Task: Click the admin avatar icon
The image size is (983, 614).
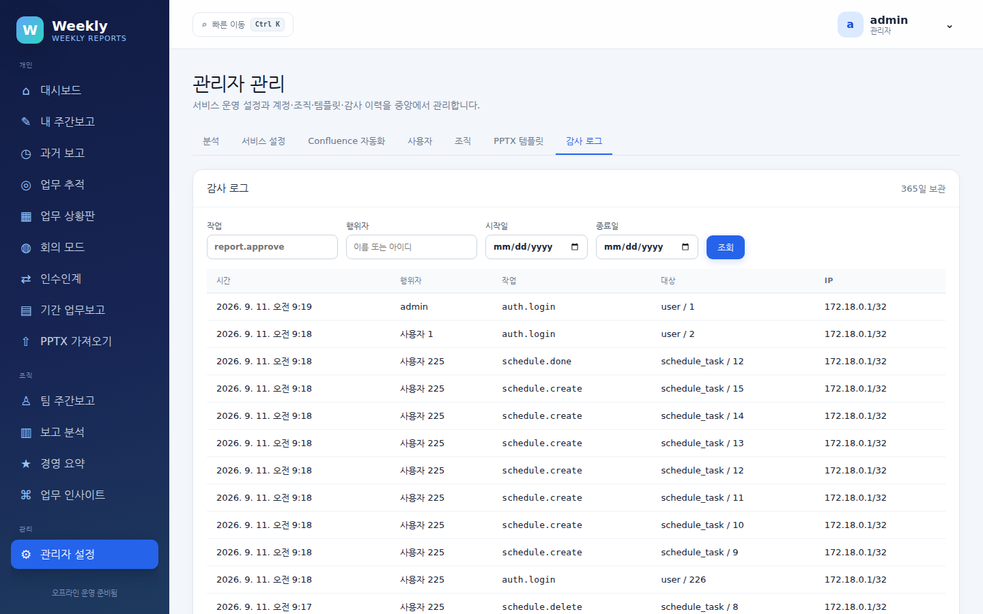Action: [850, 25]
